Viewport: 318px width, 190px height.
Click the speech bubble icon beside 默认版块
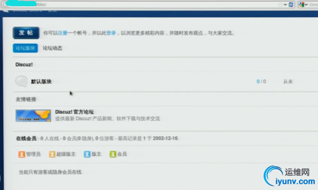(21, 81)
